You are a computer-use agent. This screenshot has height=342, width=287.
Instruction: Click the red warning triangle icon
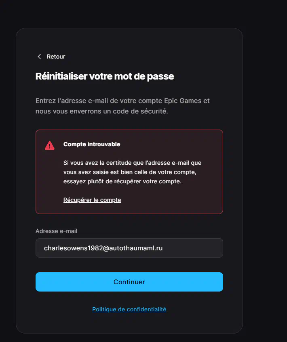pos(50,146)
